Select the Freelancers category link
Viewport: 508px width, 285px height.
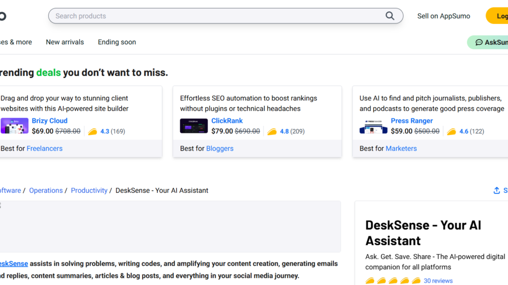click(44, 148)
